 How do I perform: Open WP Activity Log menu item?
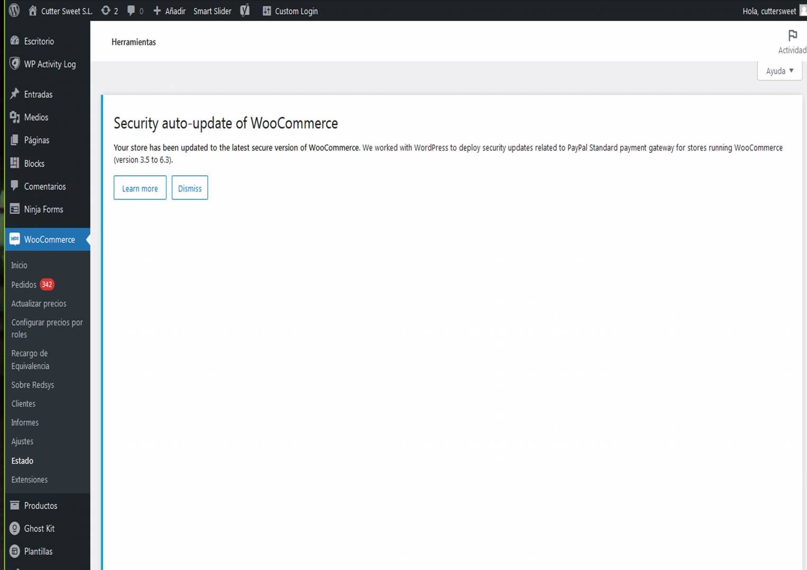coord(50,64)
